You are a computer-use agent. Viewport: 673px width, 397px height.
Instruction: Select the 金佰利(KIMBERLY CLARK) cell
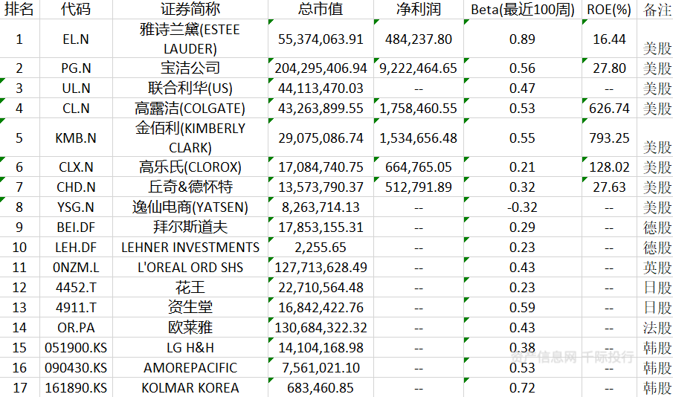click(x=190, y=138)
